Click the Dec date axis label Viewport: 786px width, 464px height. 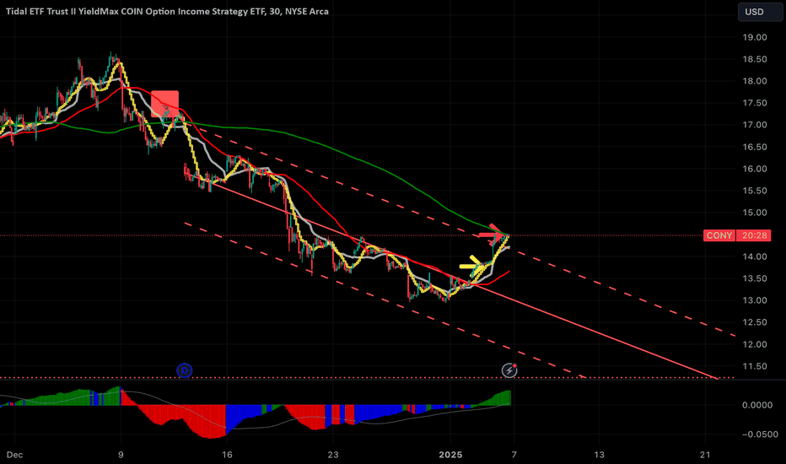[x=14, y=455]
